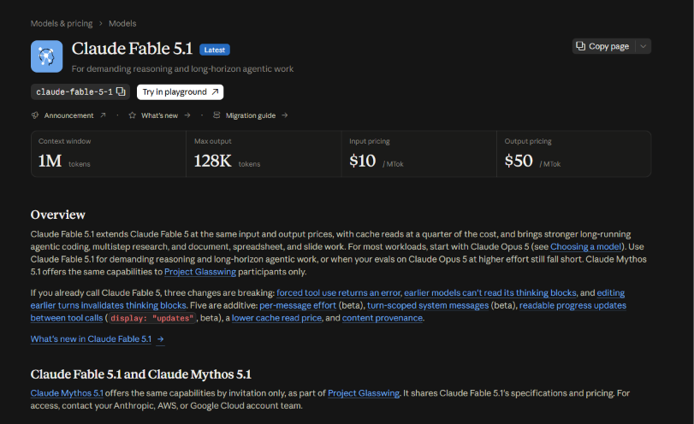The height and width of the screenshot is (424, 694).
Task: Select the Models breadcrumb item
Action: click(122, 23)
